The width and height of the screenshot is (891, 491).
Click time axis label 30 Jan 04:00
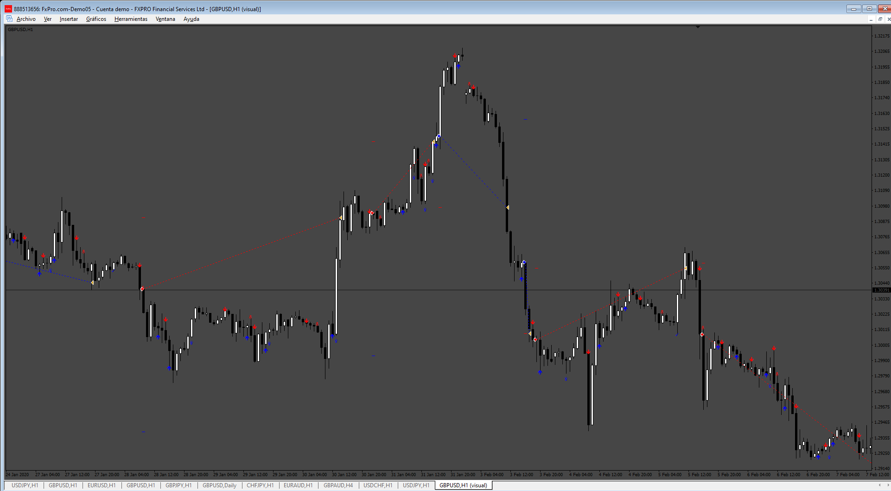[314, 475]
